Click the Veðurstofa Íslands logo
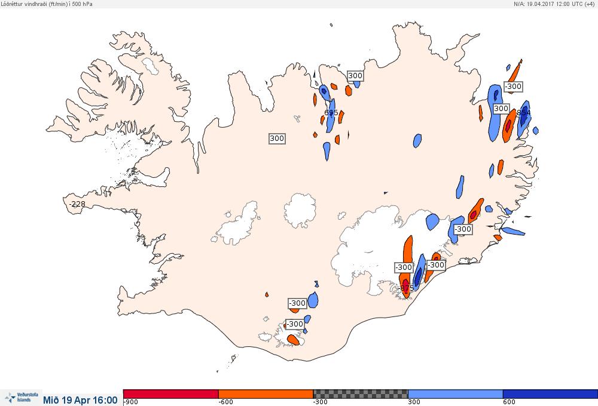Image resolution: width=598 pixels, height=406 pixels. click(22, 398)
